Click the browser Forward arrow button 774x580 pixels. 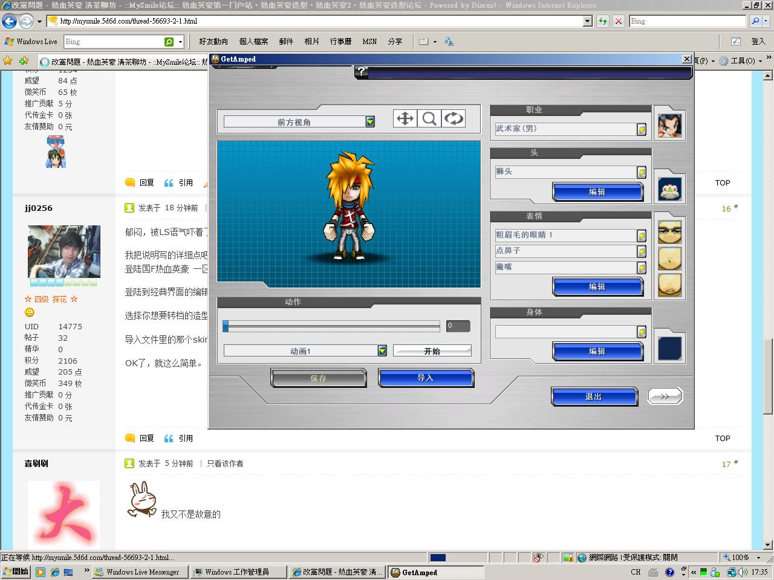coord(26,21)
